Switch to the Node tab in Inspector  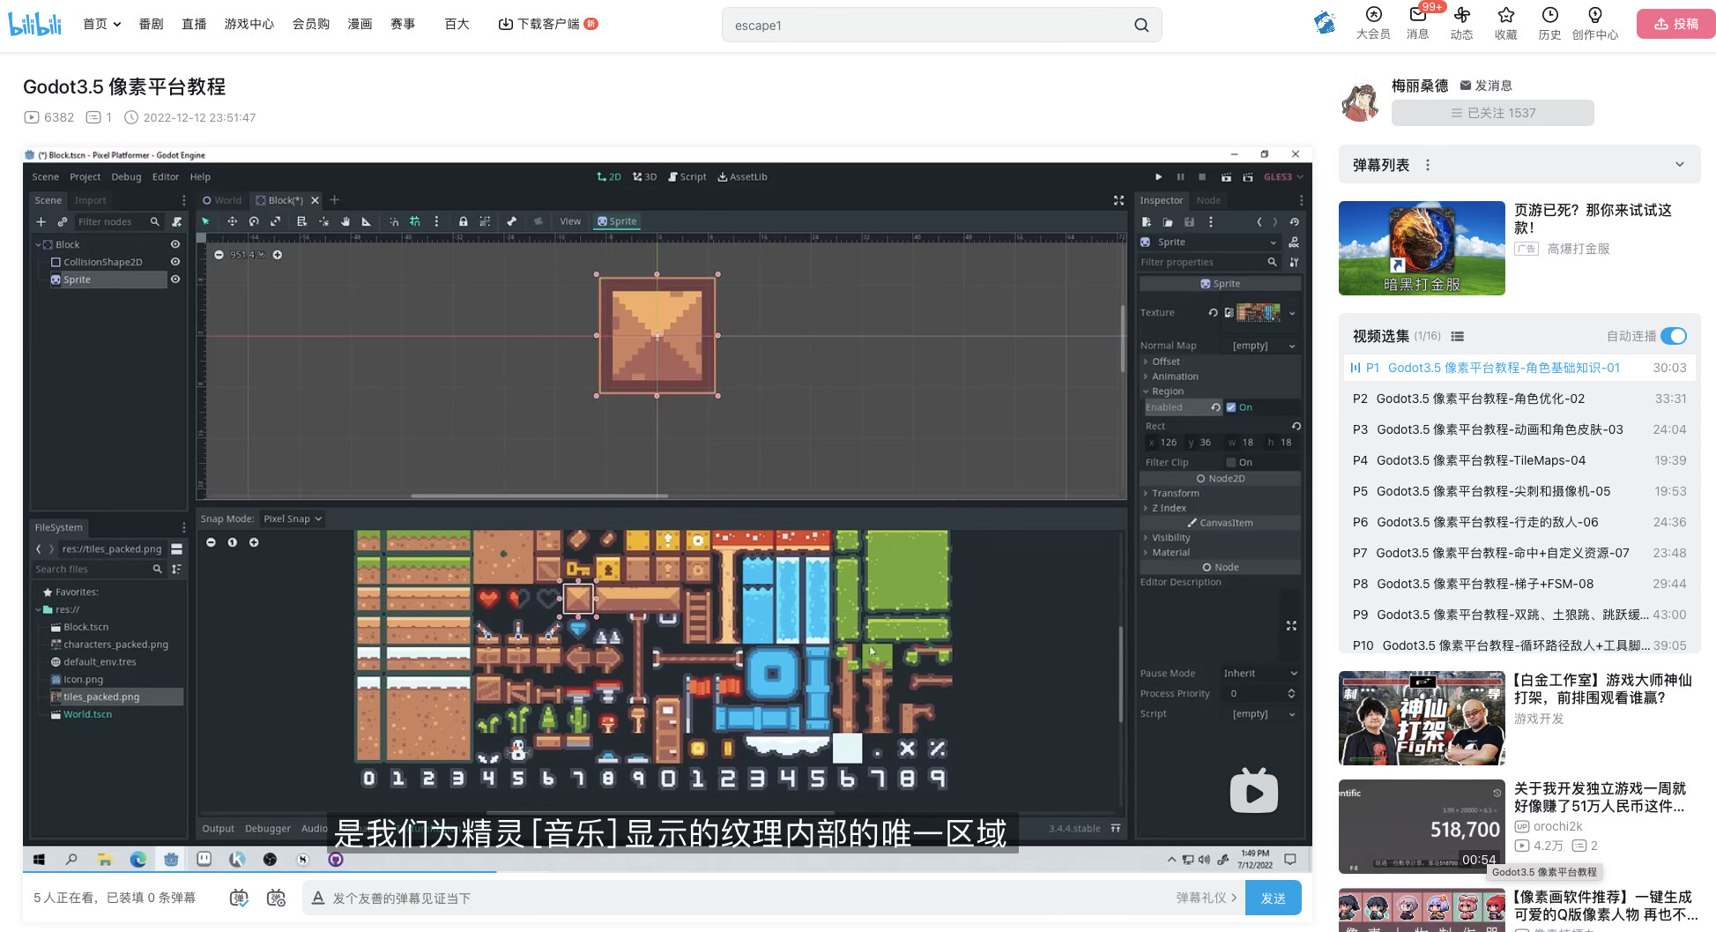1208,200
